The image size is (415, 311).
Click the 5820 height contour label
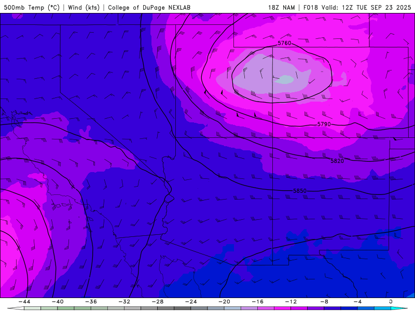point(337,161)
